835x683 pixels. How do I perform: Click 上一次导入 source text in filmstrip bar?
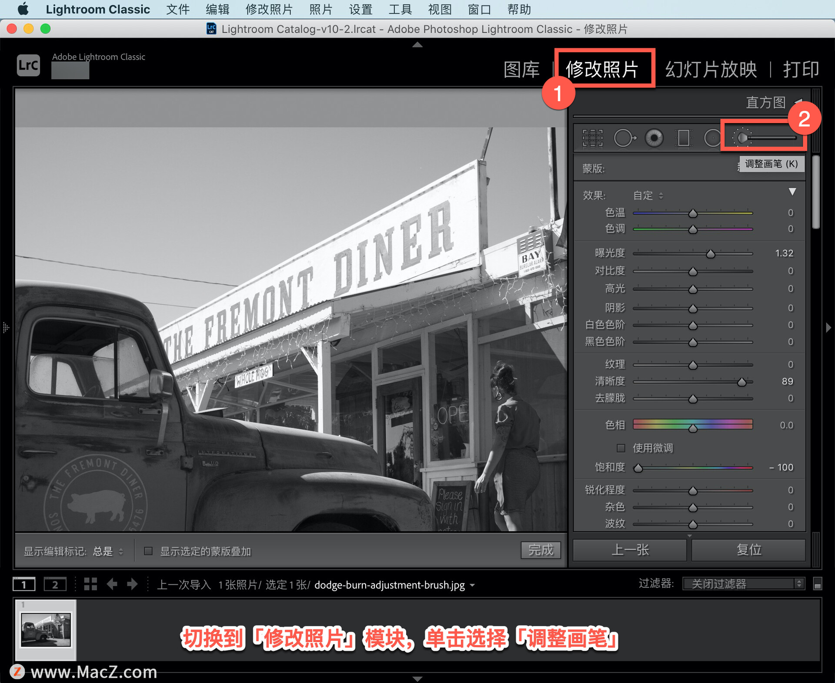tap(184, 585)
